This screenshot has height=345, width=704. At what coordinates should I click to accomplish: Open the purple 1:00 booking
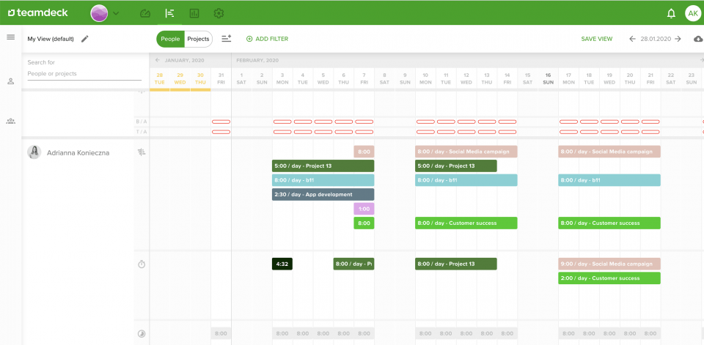[x=364, y=209]
